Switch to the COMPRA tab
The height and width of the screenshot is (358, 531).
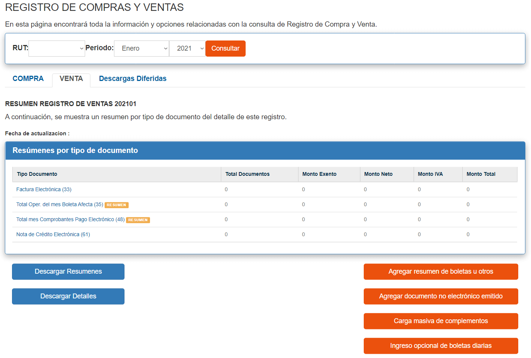(28, 79)
